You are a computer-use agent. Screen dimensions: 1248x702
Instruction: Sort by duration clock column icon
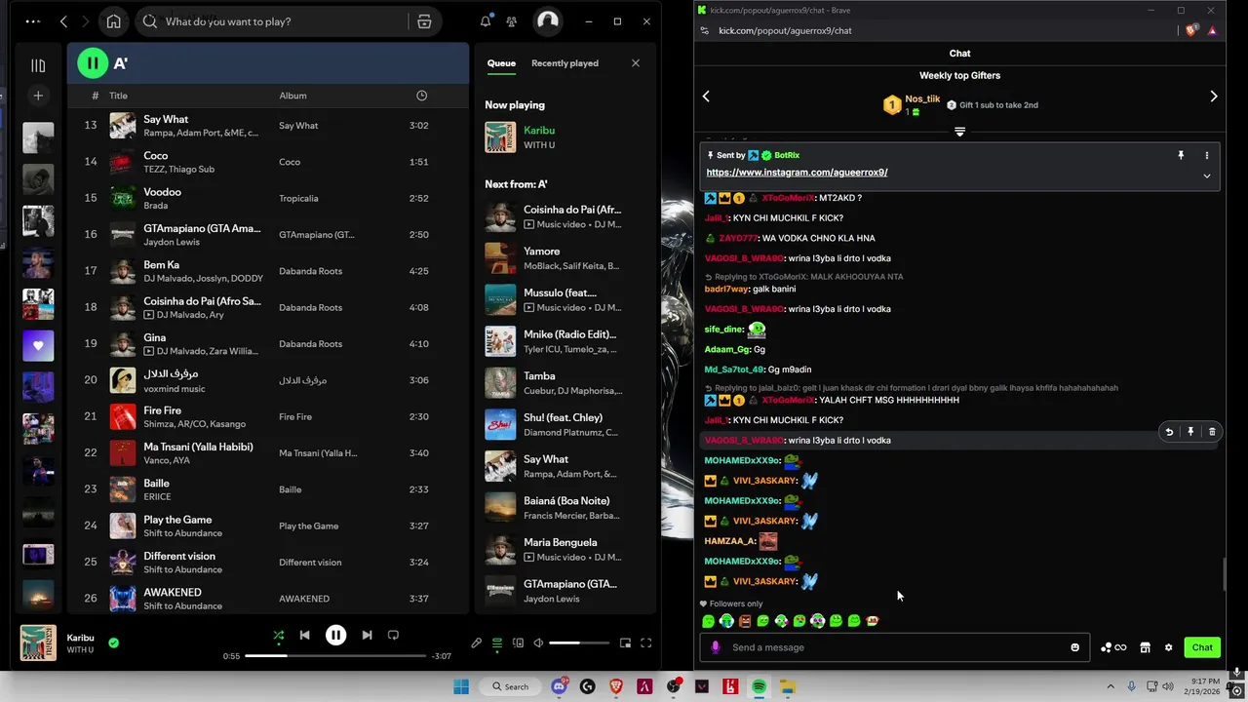[x=421, y=96]
